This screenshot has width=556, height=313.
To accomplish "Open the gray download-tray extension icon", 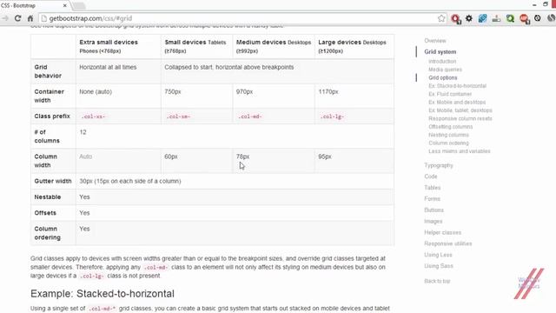I will coord(496,18).
